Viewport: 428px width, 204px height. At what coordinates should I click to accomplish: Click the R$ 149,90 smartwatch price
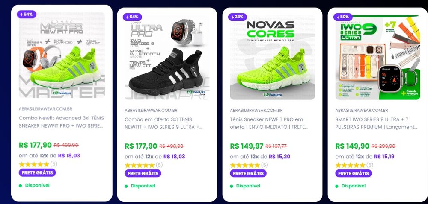(x=352, y=146)
